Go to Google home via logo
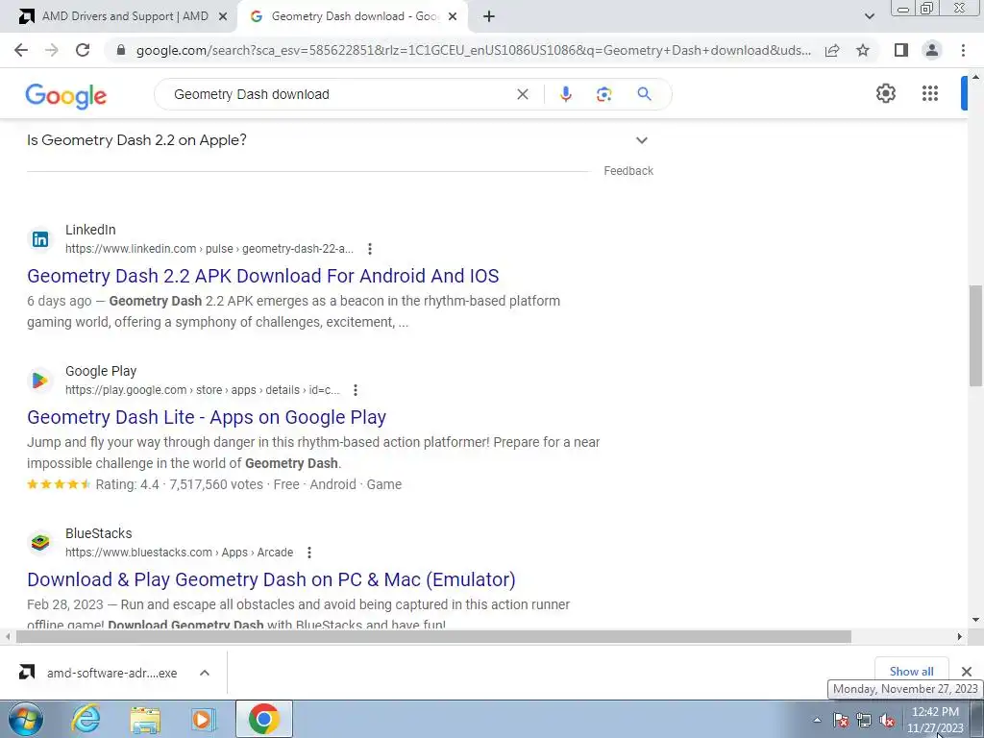Image resolution: width=984 pixels, height=738 pixels. click(66, 95)
